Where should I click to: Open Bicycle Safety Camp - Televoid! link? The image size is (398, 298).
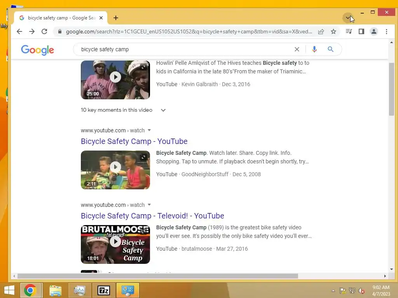(152, 216)
